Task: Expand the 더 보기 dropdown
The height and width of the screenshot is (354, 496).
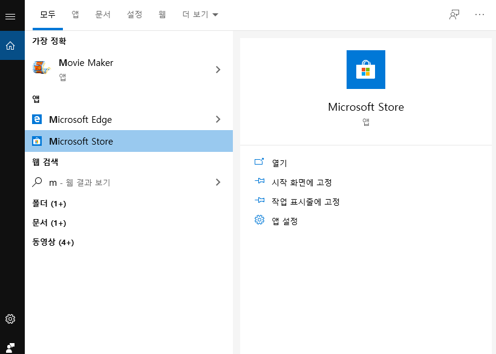Action: [x=200, y=15]
